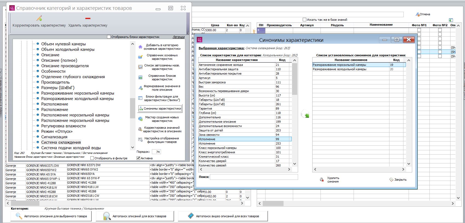Select the 'Быстрая заморозка' list row
465x223 pixels.
click(245, 82)
